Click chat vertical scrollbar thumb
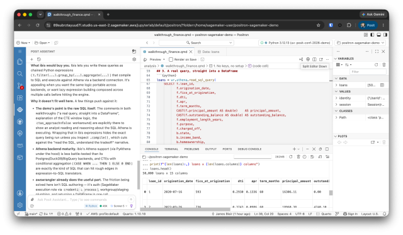 pyautogui.click(x=139, y=175)
